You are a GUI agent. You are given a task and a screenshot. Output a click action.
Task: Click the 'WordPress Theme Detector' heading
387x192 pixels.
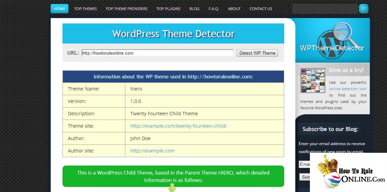click(173, 34)
